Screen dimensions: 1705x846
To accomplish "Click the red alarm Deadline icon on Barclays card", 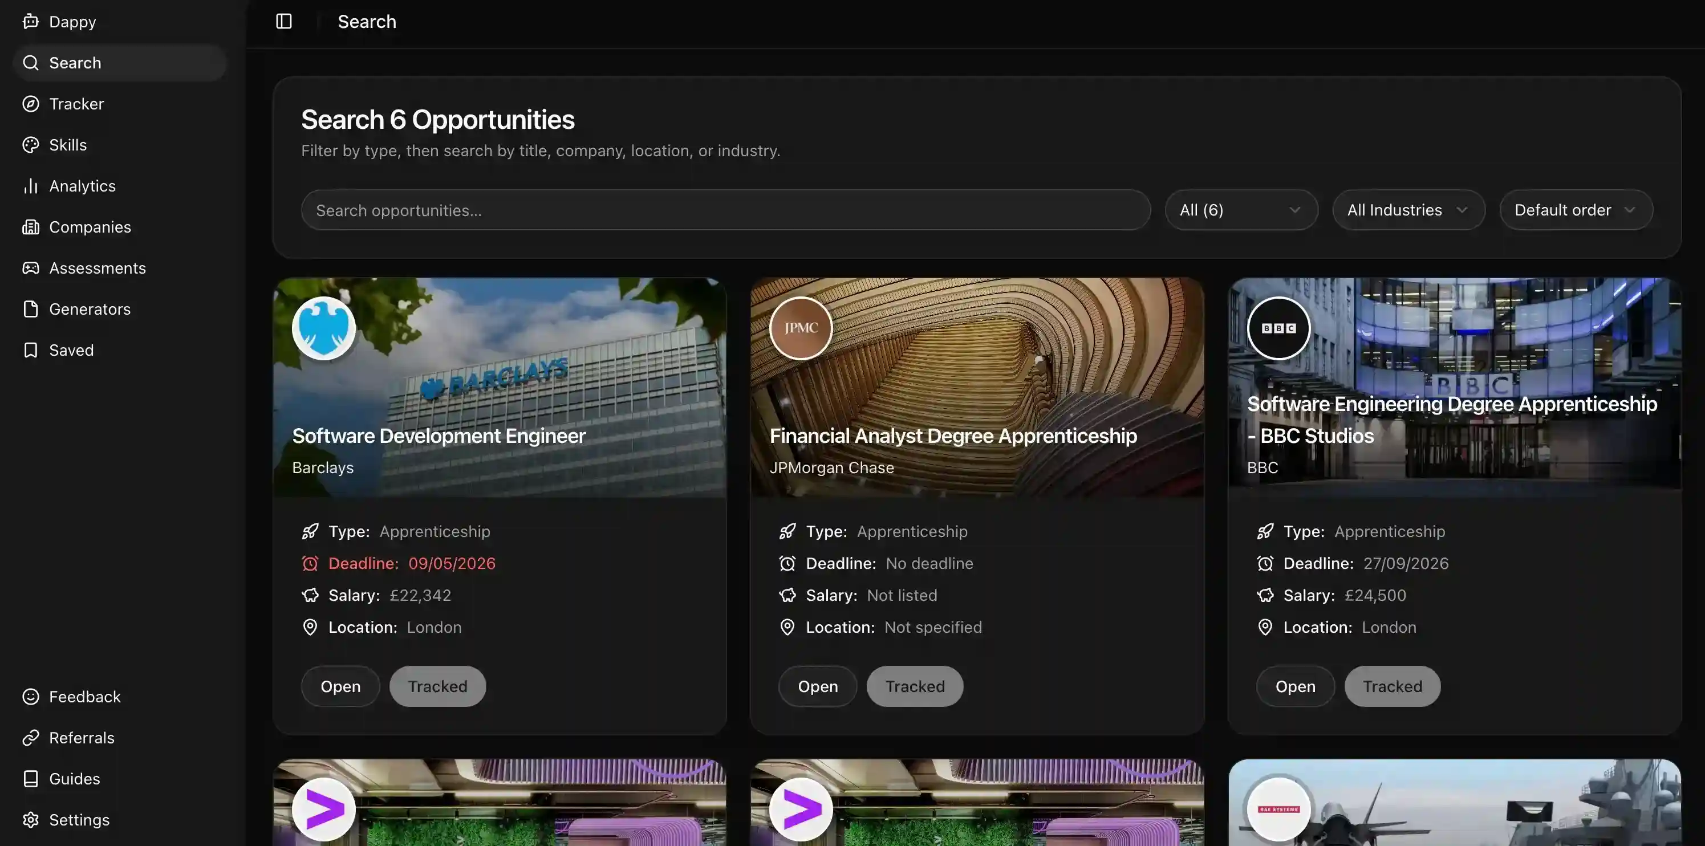I will coord(310,563).
